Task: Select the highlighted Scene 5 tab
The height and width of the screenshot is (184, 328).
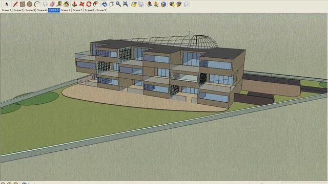Action: pos(54,10)
